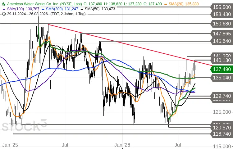Screen dimensions: 233x149
Task: Click the Jan '25 time axis label
Action: tap(10, 145)
